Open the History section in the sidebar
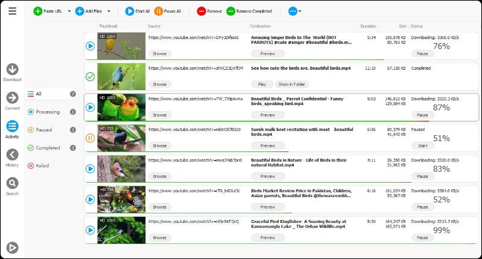 pos(12,154)
